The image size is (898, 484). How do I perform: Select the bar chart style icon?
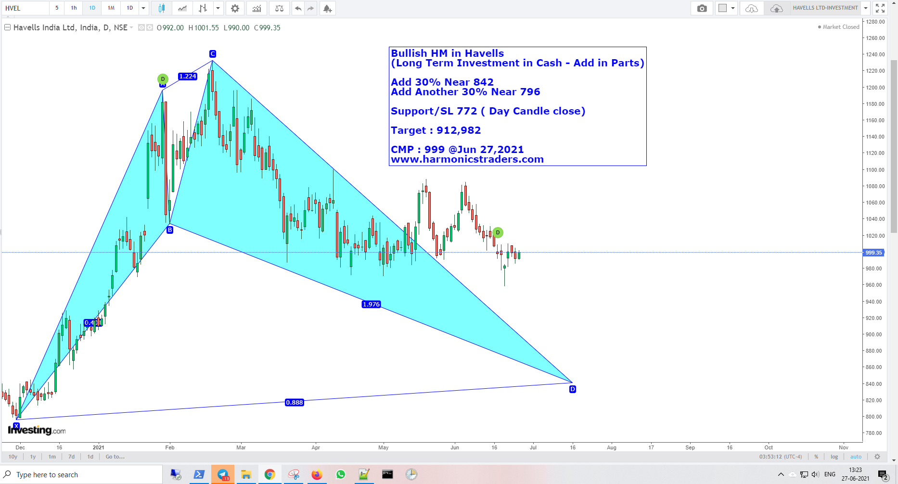(x=203, y=8)
